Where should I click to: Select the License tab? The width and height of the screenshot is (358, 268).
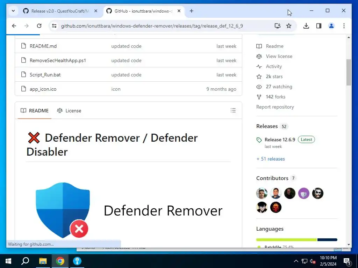pos(69,111)
